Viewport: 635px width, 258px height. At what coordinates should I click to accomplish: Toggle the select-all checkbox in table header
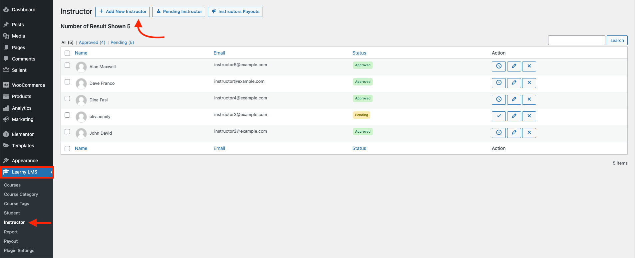point(67,53)
